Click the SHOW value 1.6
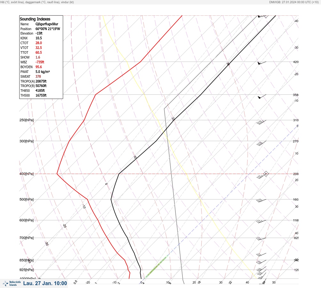This screenshot has width=321, height=288. [38, 57]
